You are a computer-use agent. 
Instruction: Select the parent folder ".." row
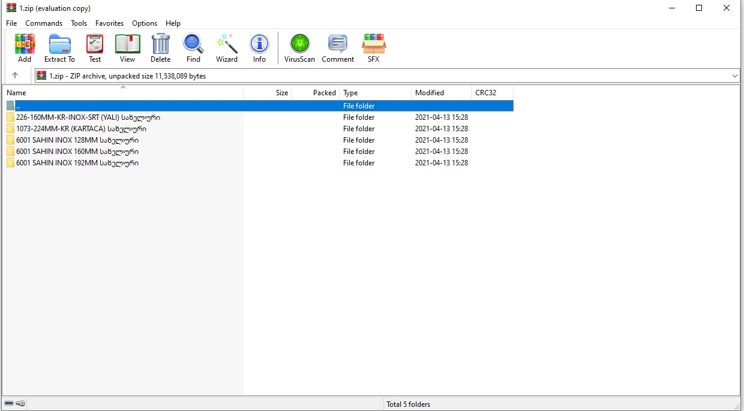259,106
